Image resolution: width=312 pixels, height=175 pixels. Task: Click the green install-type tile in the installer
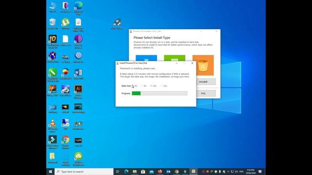[175, 58]
